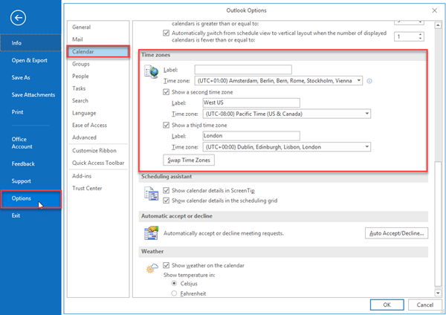Click the scroll up arrow of the options pane
Viewport: 446px width, 315px height.
pos(438,25)
